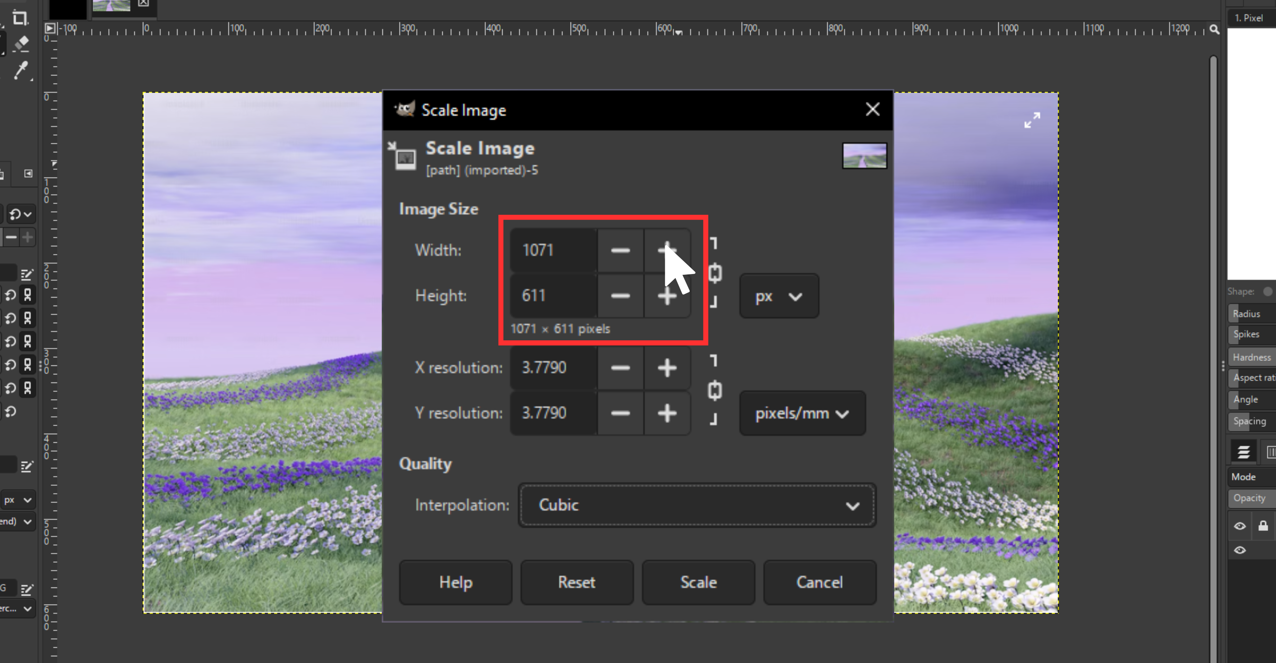Click the expand arrows icon on canvas

tap(1032, 120)
